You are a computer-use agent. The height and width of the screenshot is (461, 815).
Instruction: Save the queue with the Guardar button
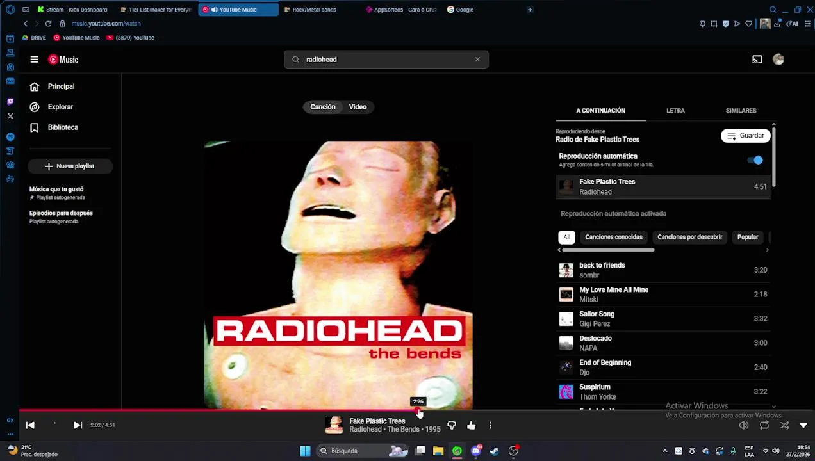(745, 136)
